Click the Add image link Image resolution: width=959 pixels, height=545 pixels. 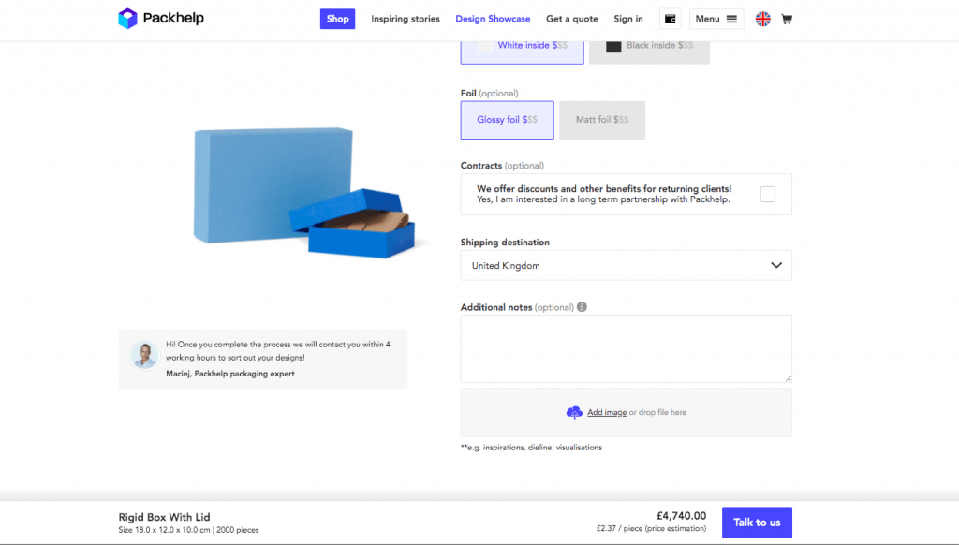coord(607,412)
